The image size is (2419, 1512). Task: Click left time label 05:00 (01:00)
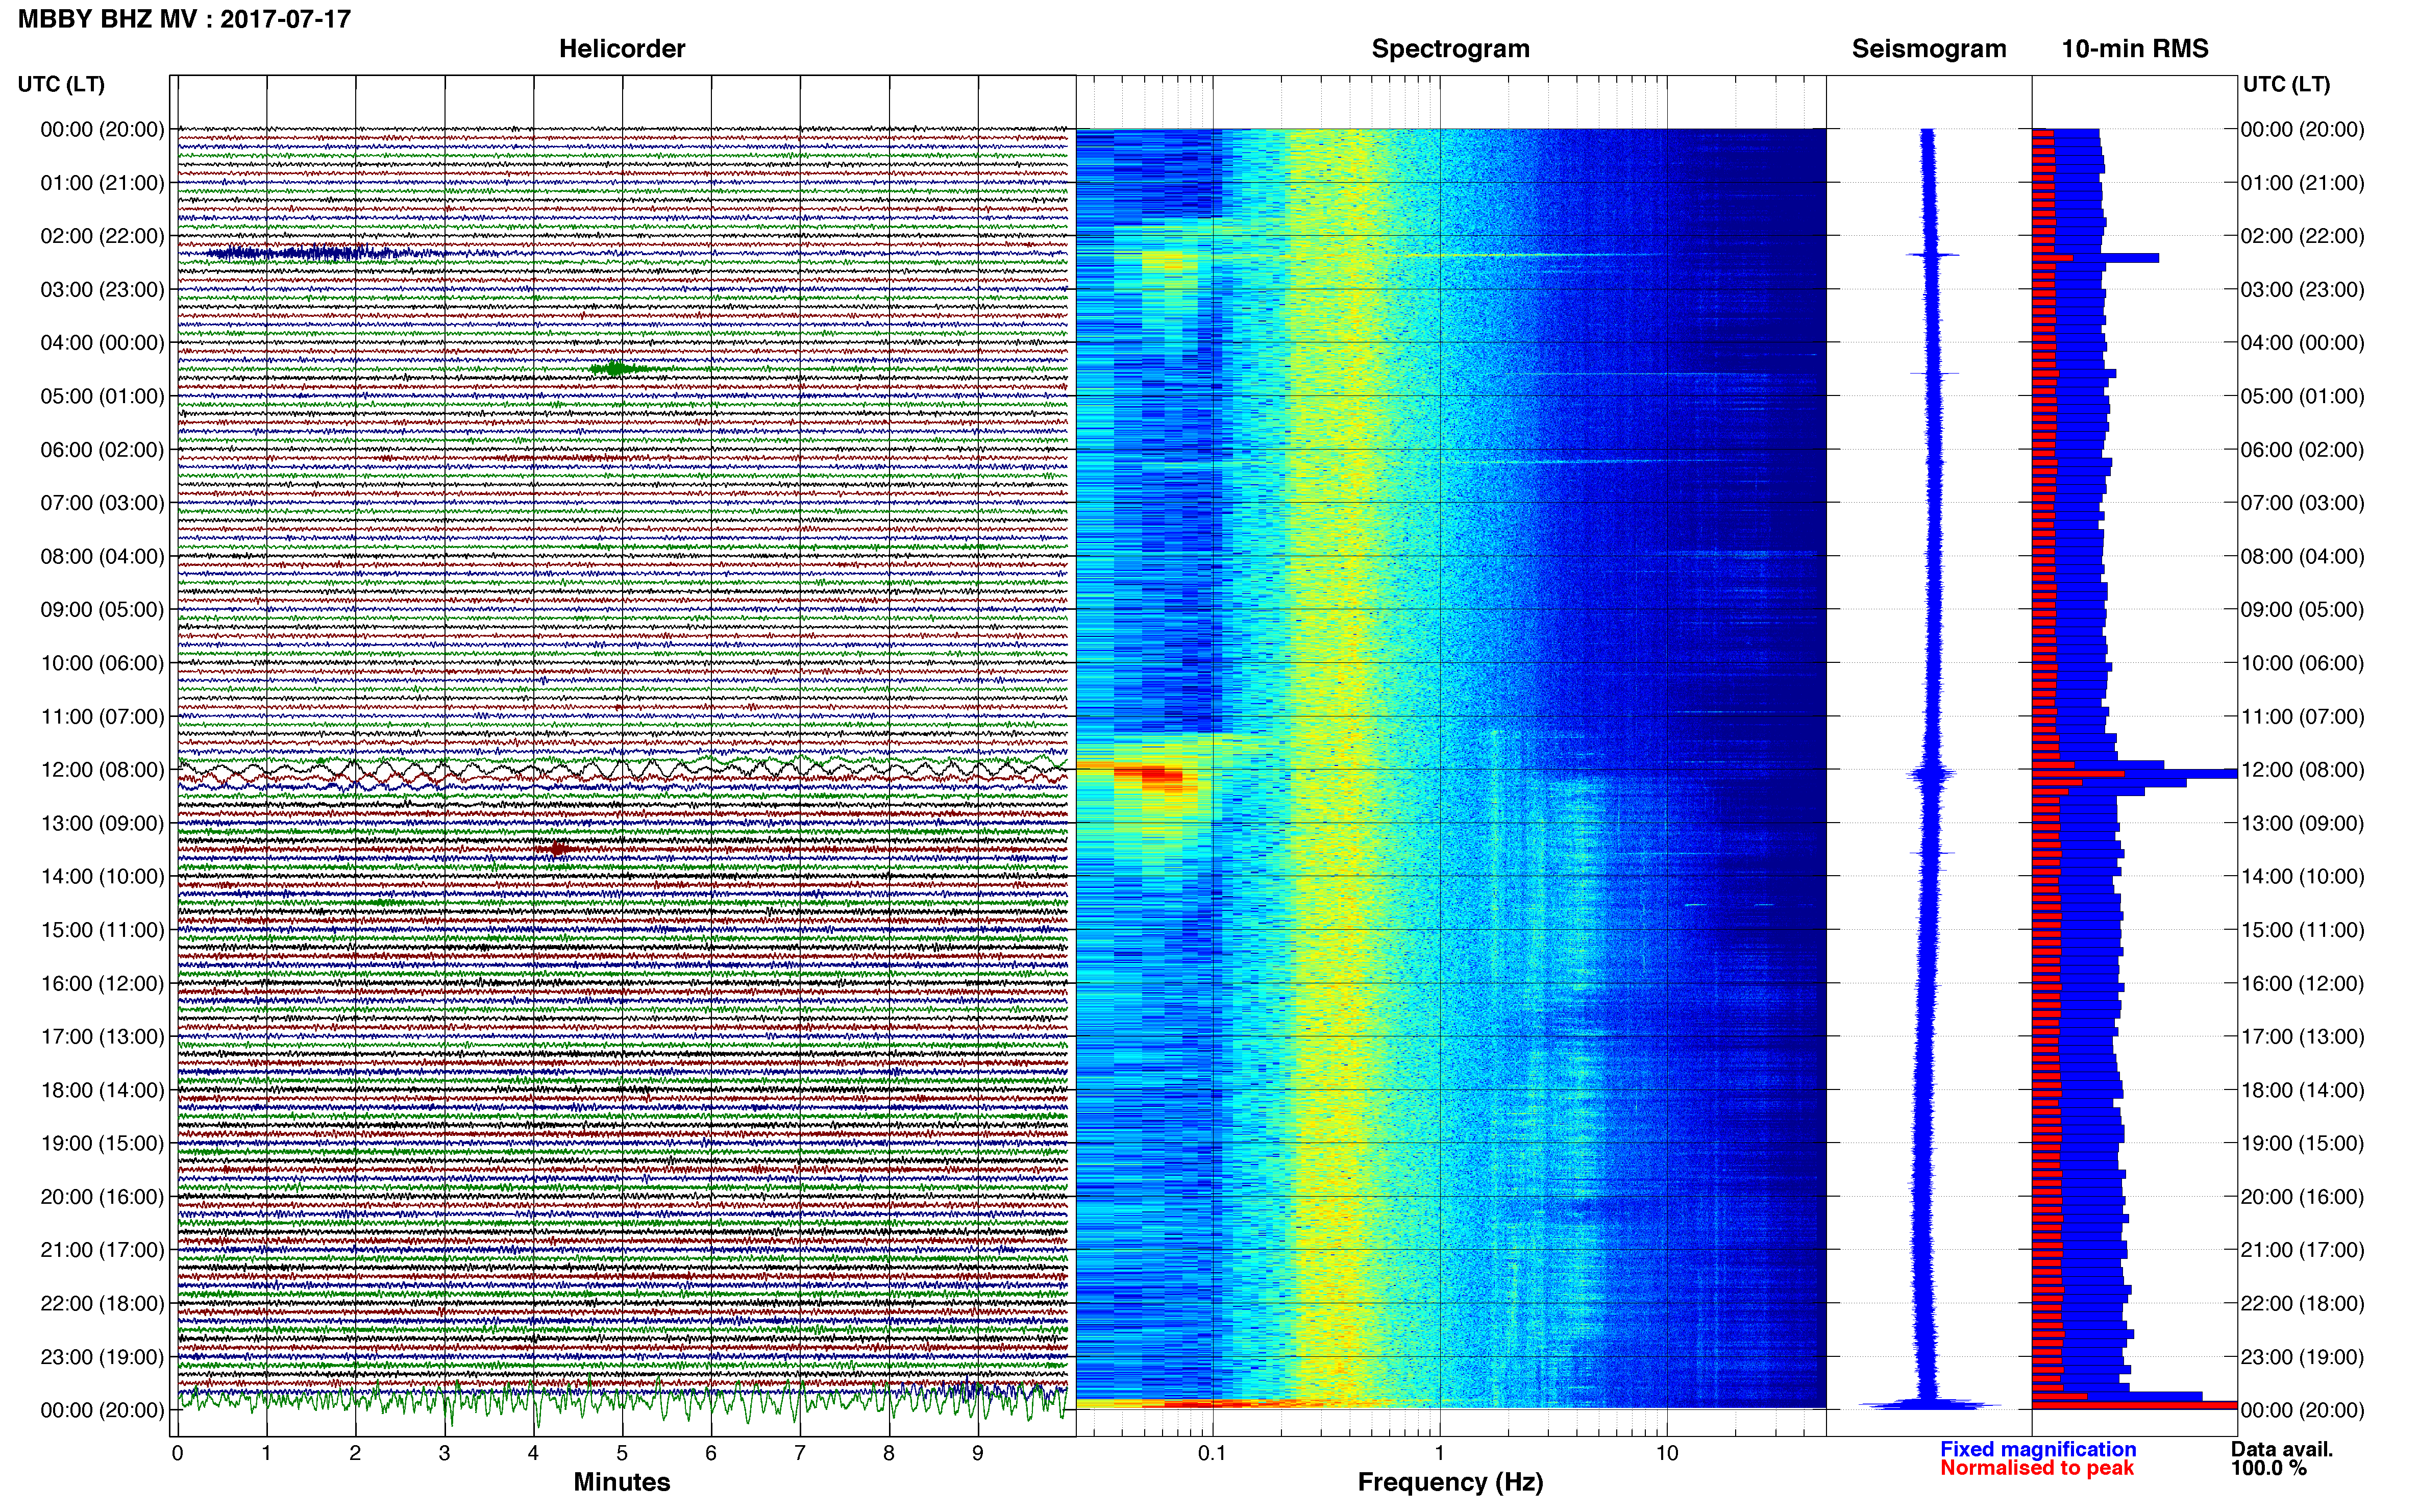(102, 396)
